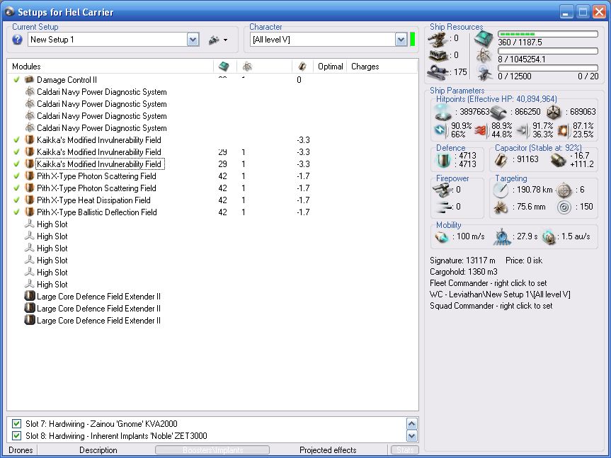Click the launcher hardpoints icon in Ship Resources

(x=438, y=55)
